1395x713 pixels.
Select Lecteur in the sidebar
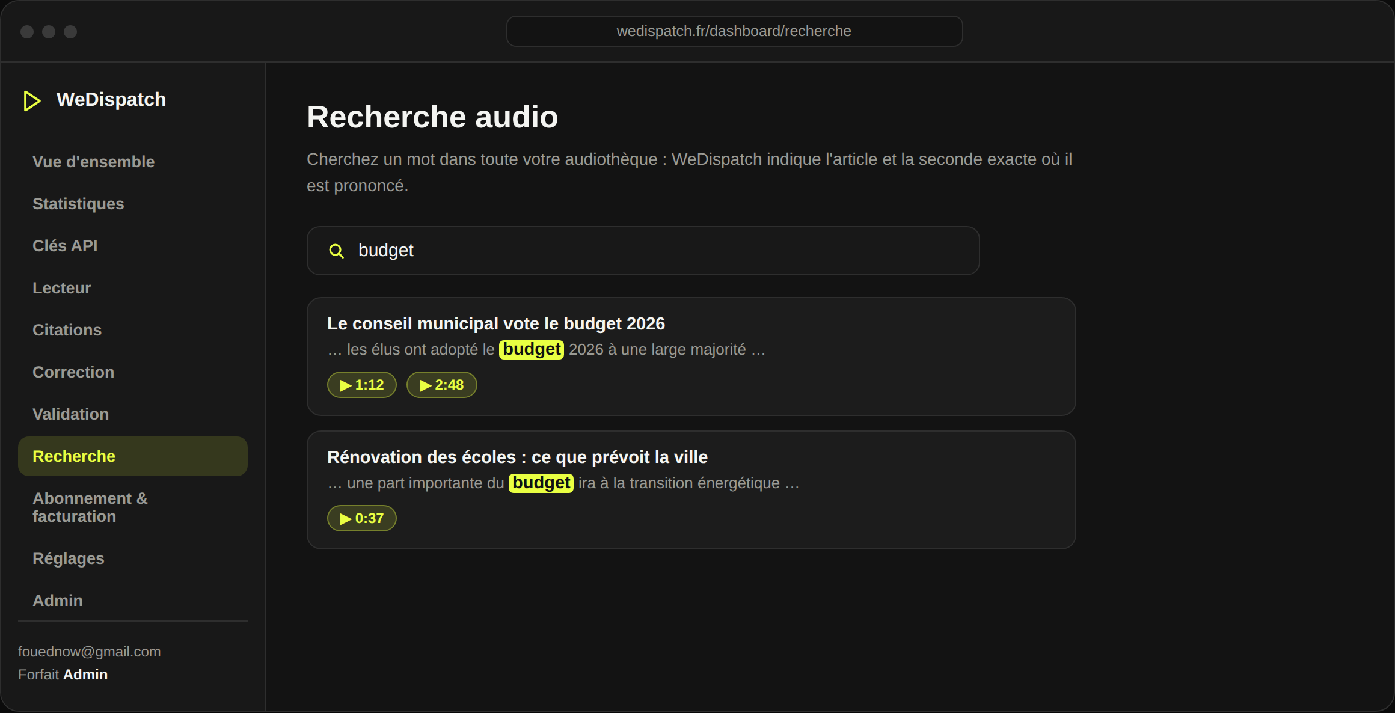pyautogui.click(x=133, y=288)
